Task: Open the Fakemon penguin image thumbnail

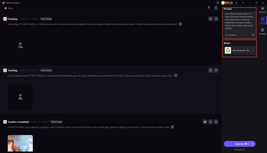Action: click(x=20, y=143)
